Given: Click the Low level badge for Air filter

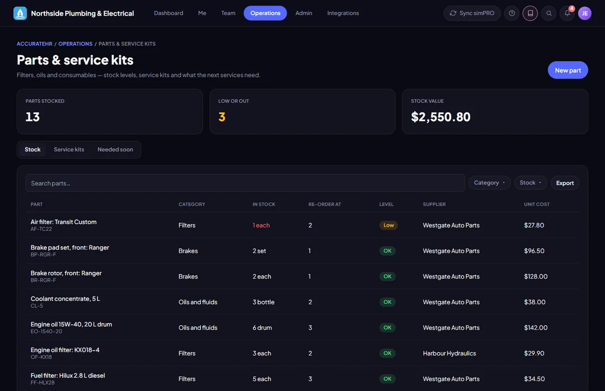Looking at the screenshot, I should tap(389, 225).
